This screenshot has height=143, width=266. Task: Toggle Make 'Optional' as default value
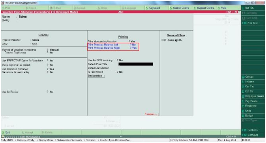[x=51, y=65]
